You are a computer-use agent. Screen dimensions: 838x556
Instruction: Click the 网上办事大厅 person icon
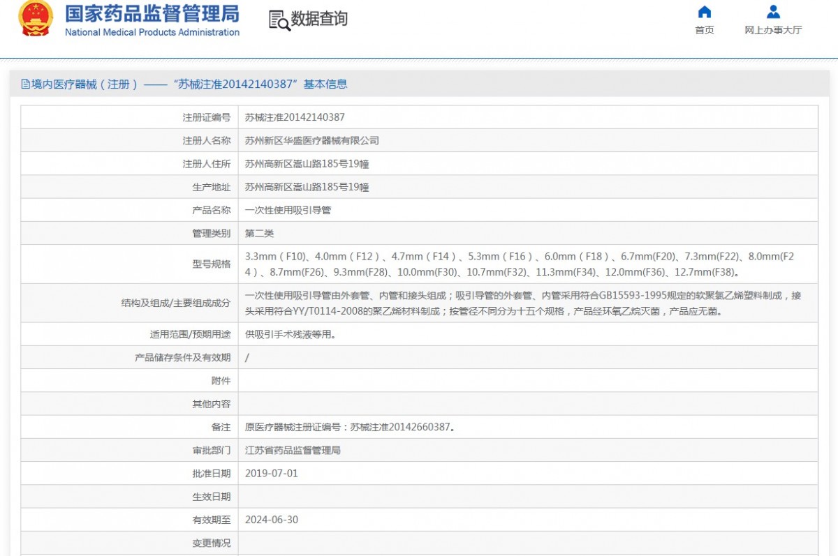pos(773,12)
